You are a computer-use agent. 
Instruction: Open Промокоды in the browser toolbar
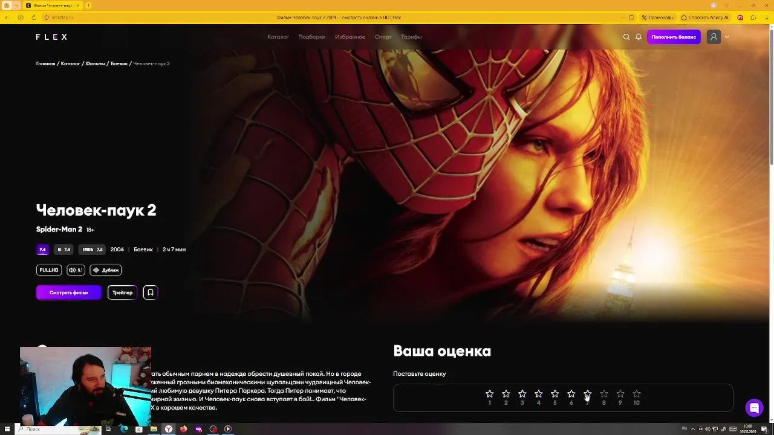coord(657,18)
